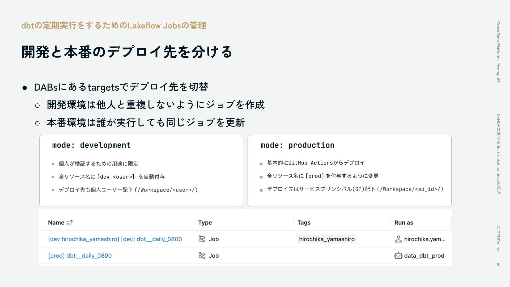Viewport: 510px width, 287px height.
Task: Click the Type column header
Action: 205,223
